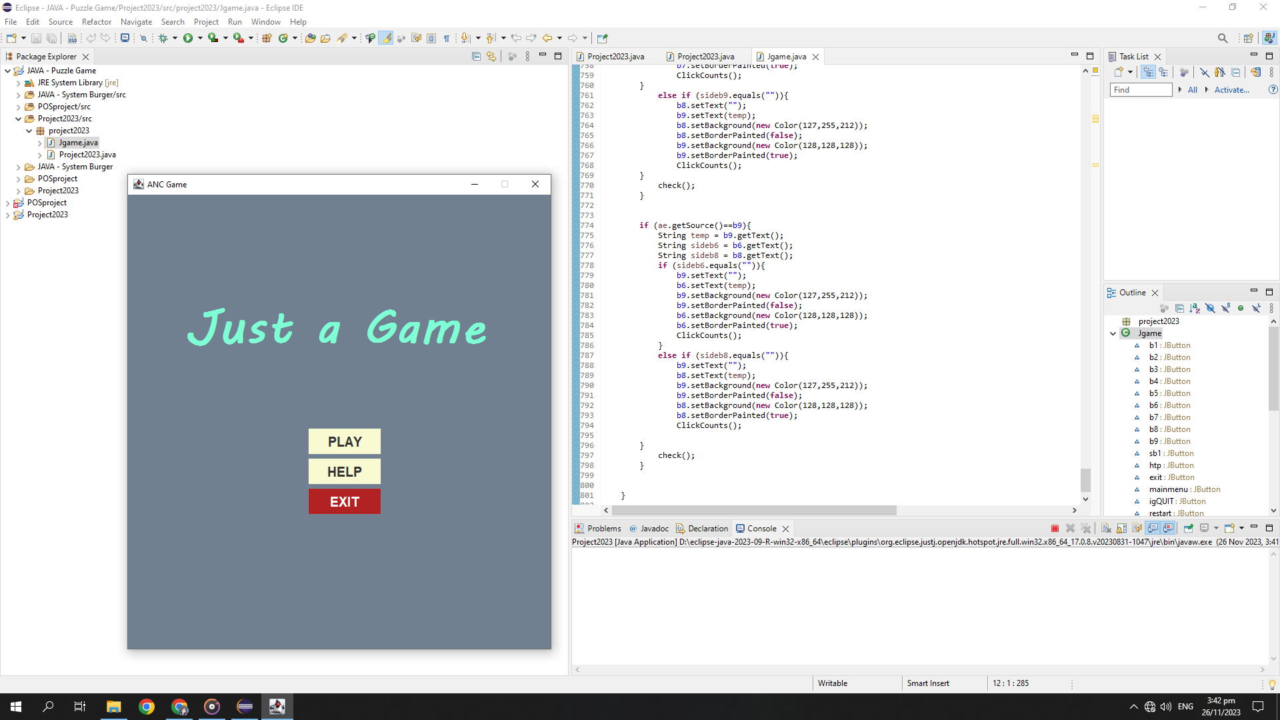Click Task List help question icon
This screenshot has height=720, width=1280.
coord(1273,90)
